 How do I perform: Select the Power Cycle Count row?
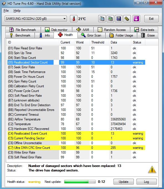pos(76,91)
